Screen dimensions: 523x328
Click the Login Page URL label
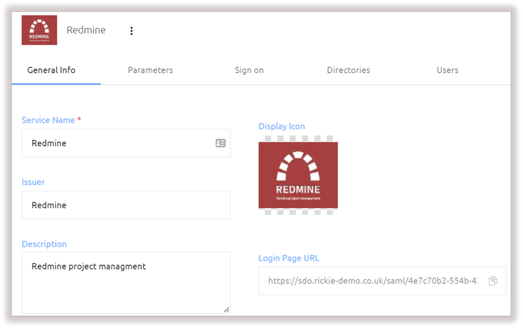(289, 258)
